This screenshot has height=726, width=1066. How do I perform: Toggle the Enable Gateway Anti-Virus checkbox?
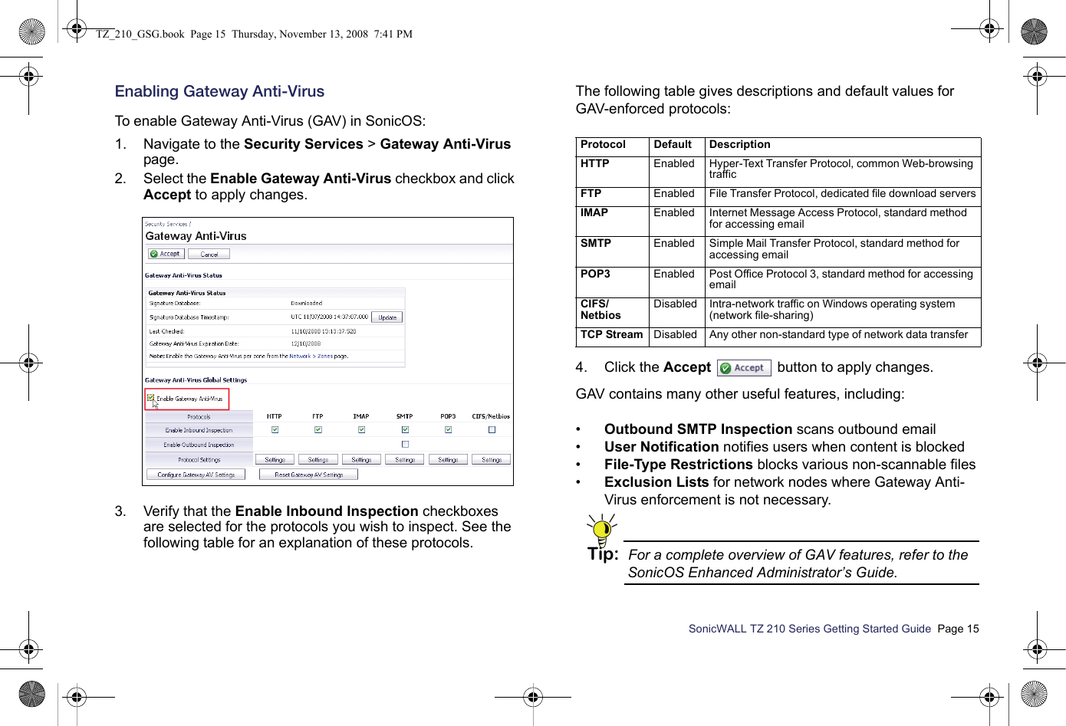pos(151,398)
